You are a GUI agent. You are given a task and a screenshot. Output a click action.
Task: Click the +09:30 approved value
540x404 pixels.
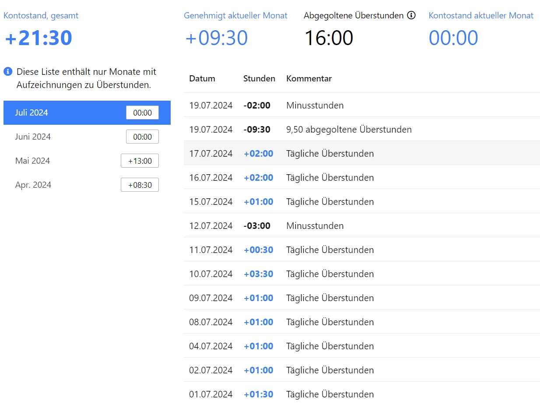click(217, 38)
